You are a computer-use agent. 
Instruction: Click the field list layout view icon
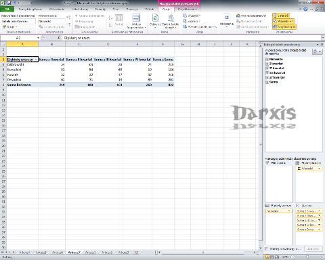(317, 51)
